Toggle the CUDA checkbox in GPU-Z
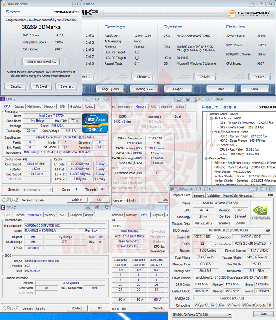 (213, 305)
